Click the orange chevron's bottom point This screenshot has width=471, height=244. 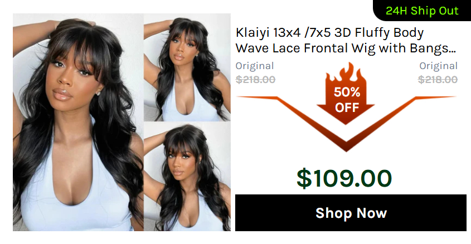point(346,147)
